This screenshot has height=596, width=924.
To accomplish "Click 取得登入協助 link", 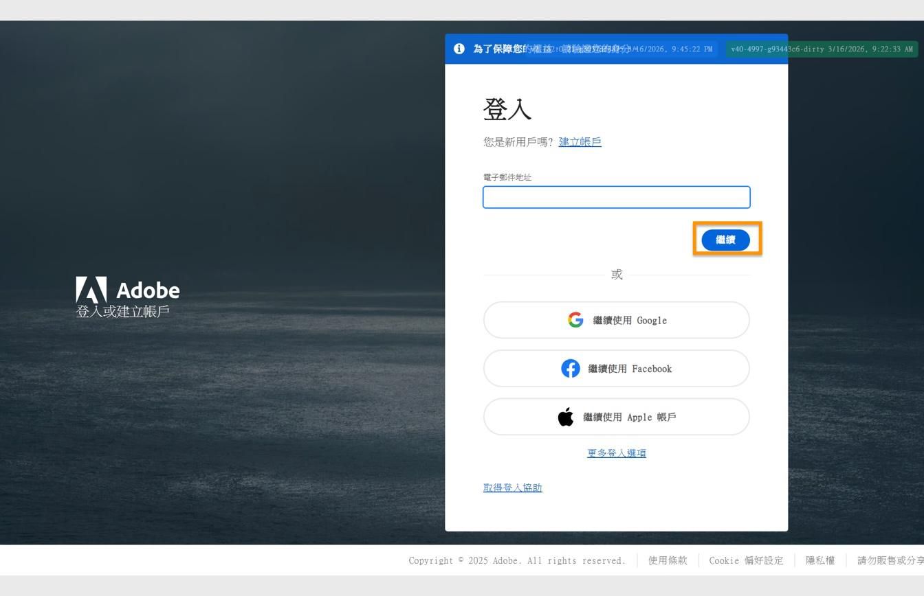I will [511, 488].
